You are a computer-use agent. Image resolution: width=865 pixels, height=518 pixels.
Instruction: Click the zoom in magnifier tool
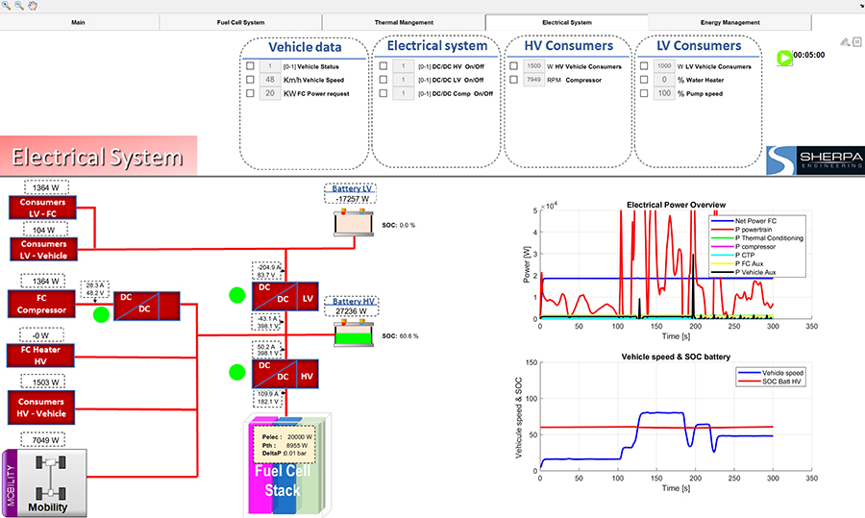(7, 6)
